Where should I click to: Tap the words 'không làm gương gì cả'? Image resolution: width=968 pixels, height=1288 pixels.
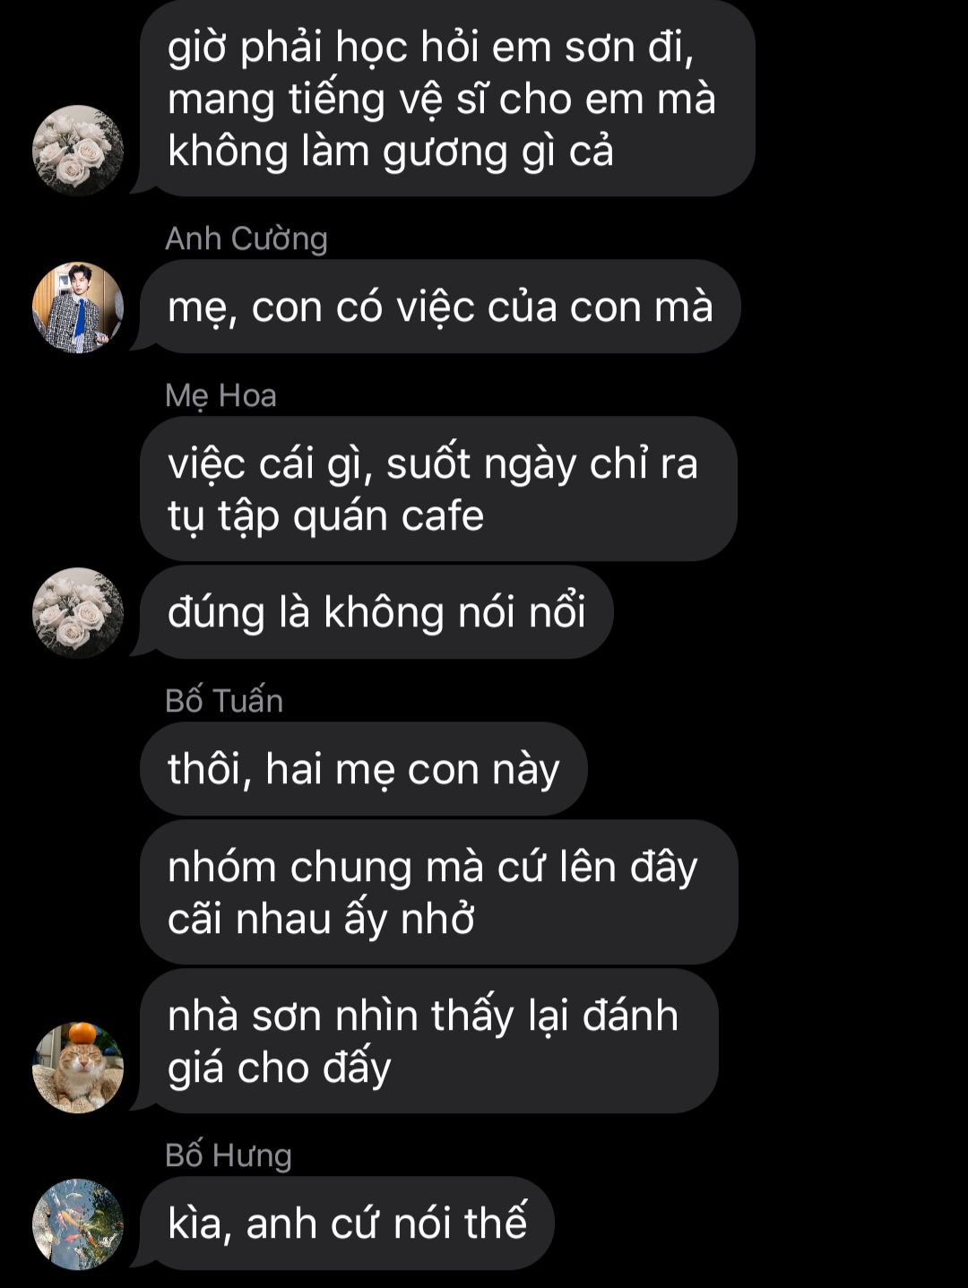(x=391, y=151)
